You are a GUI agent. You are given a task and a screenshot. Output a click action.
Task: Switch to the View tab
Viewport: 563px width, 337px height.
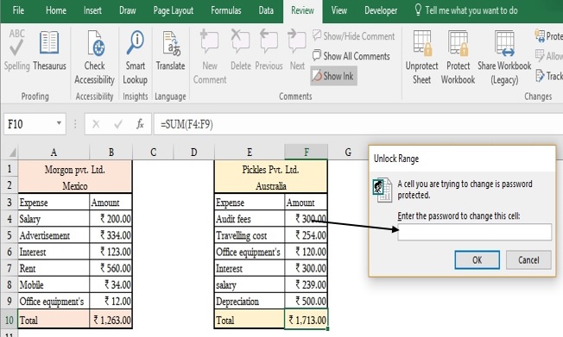click(339, 10)
